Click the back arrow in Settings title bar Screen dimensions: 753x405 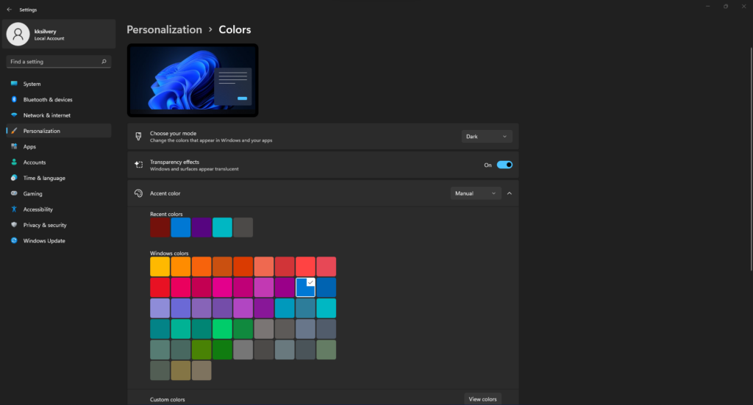(x=9, y=10)
